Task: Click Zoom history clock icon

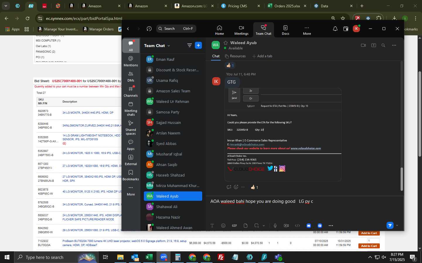Action: [149, 29]
